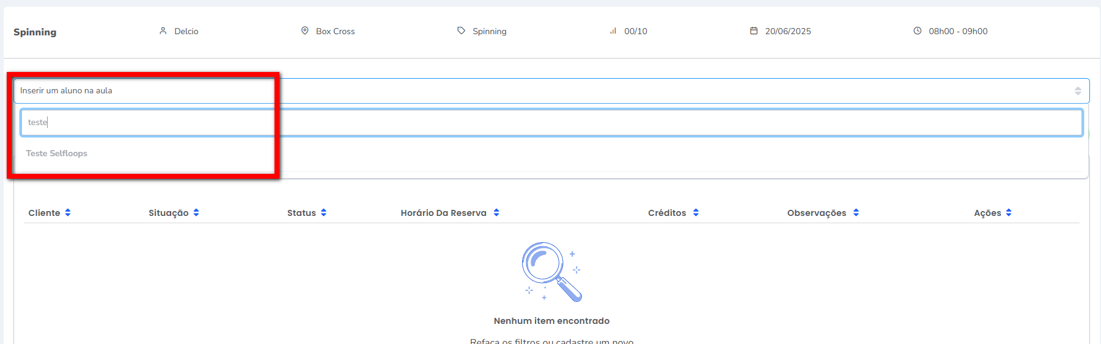Sort the table by Cliente column arrows
The height and width of the screenshot is (344, 1101).
(x=68, y=213)
